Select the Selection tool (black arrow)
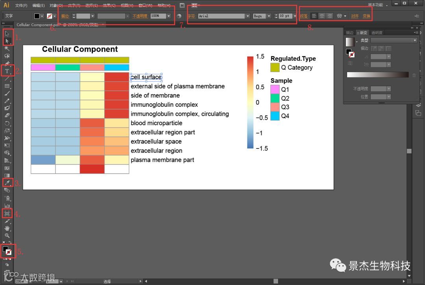 click(x=7, y=33)
